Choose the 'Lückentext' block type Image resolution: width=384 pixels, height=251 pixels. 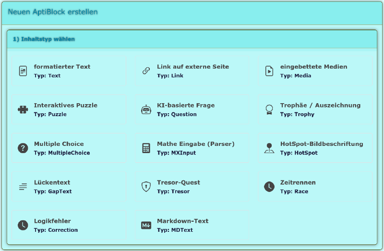pyautogui.click(x=69, y=187)
